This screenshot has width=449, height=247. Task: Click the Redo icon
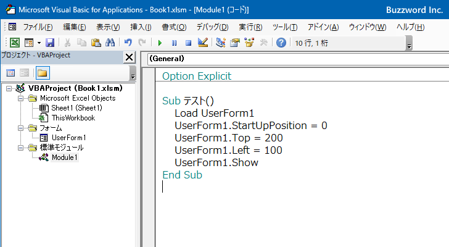(142, 43)
